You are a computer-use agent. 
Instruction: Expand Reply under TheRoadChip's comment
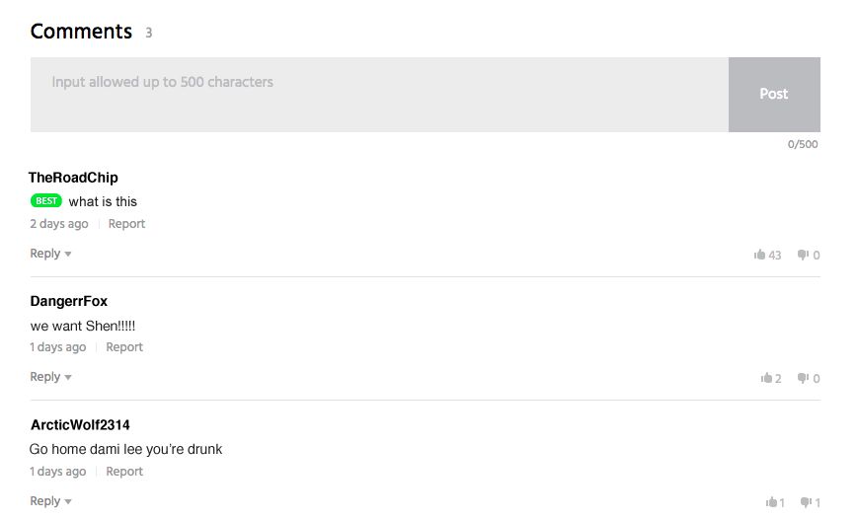point(50,254)
